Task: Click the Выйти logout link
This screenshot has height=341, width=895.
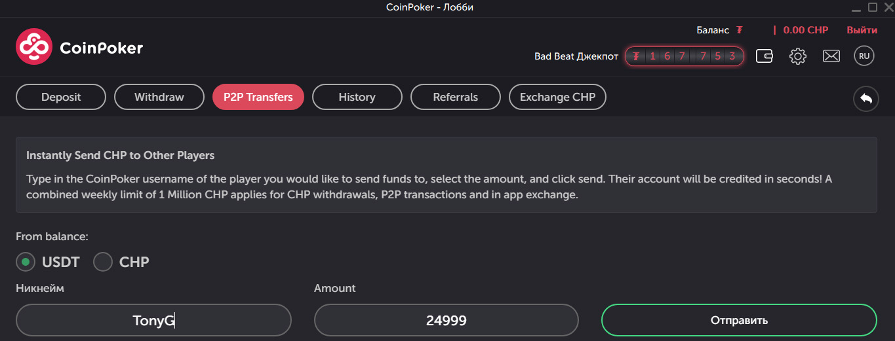Action: (862, 30)
